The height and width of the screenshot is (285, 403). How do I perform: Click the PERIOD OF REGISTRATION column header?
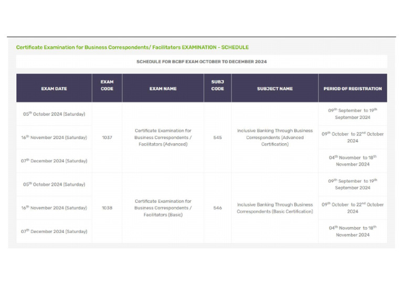(353, 89)
